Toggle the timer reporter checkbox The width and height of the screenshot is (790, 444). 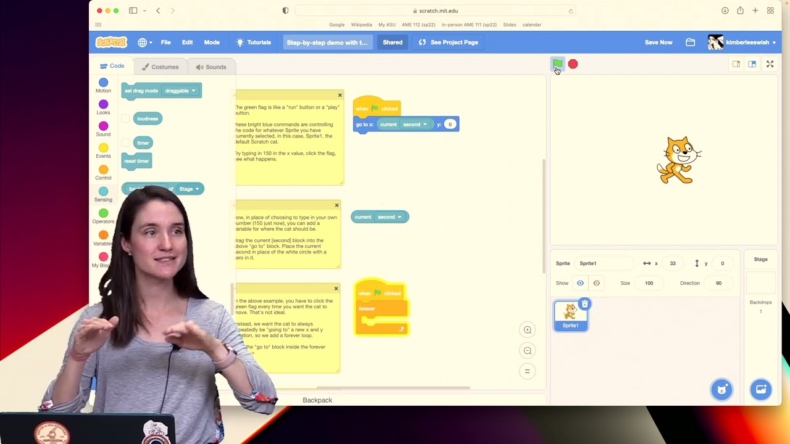(125, 142)
